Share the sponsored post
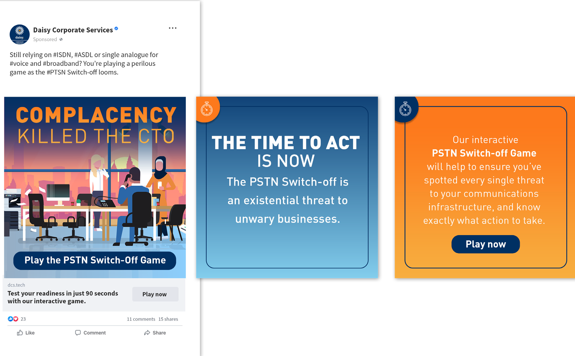575x356 pixels. pyautogui.click(x=155, y=333)
